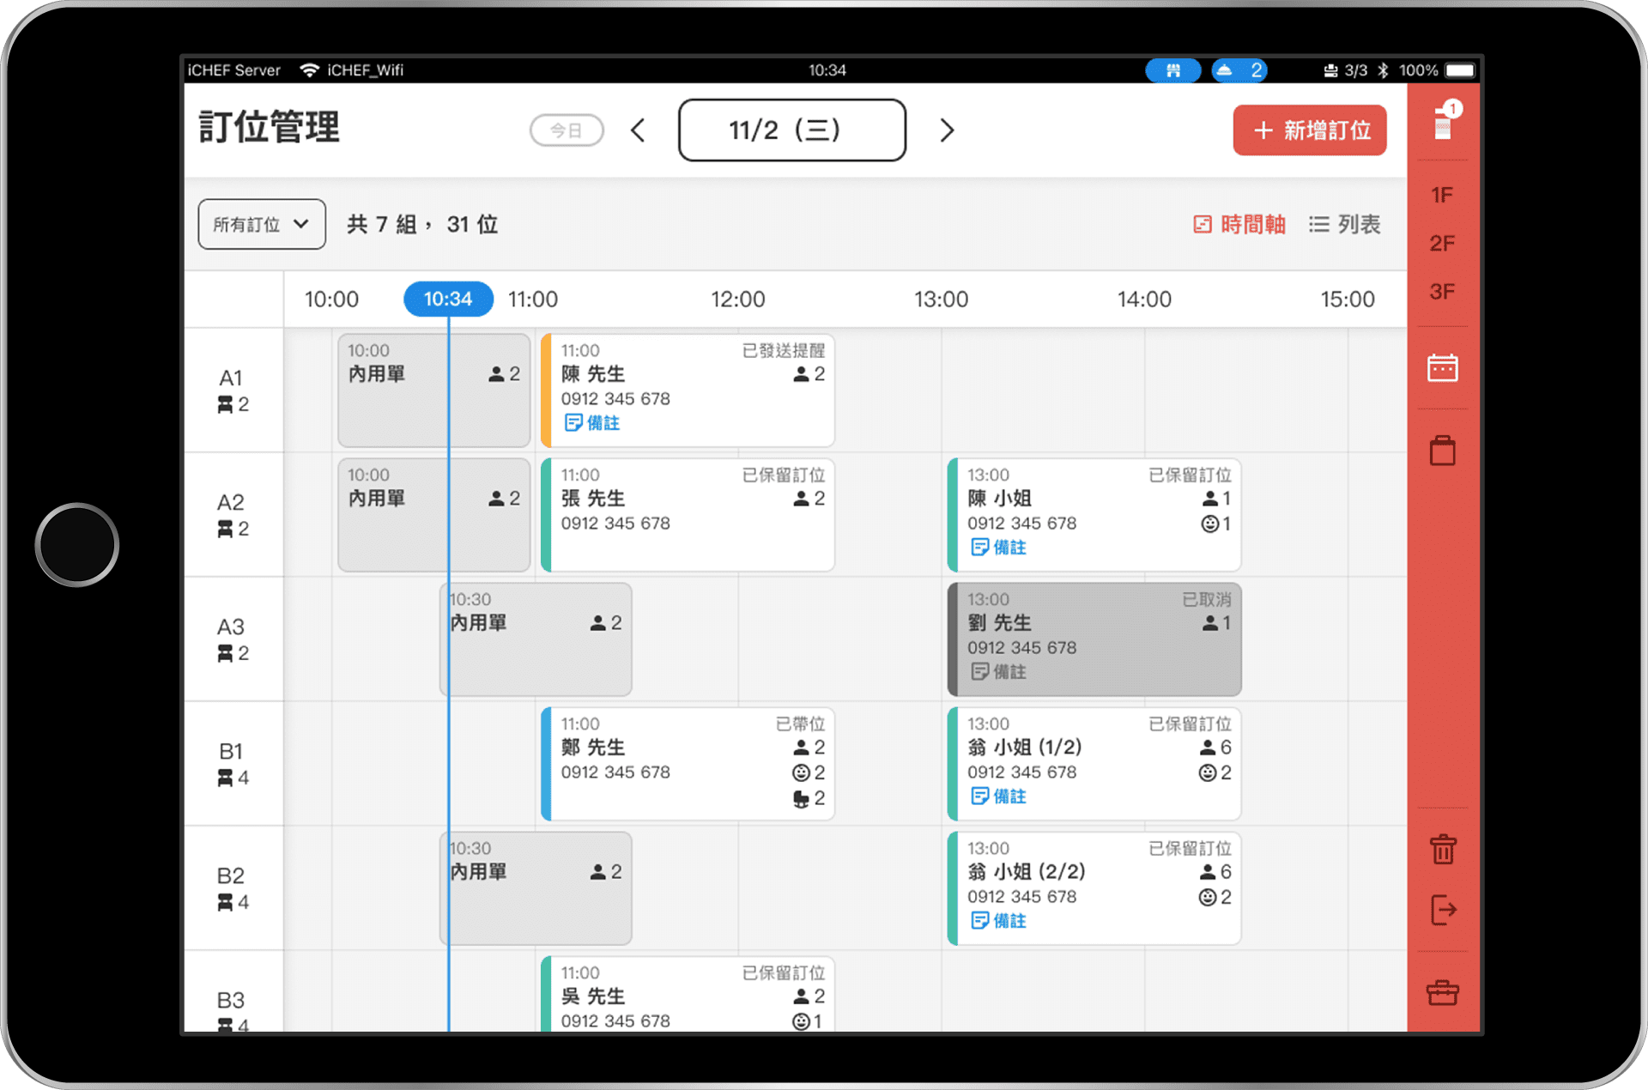1648x1090 pixels.
Task: Click the 共 7 組, 31 位 summary text
Action: click(x=422, y=225)
